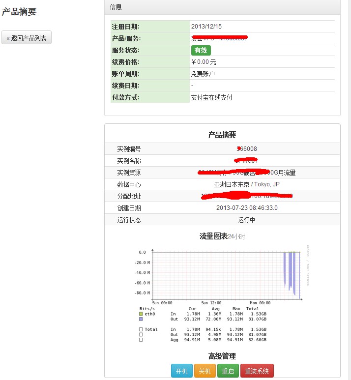Viewport: 351px width, 380px height.
Task: Click the Mon 00:00 axis label
Action: [x=261, y=303]
